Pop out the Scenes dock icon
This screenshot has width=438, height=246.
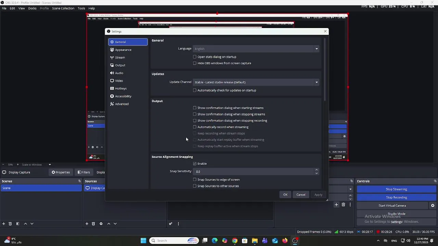[x=79, y=181]
